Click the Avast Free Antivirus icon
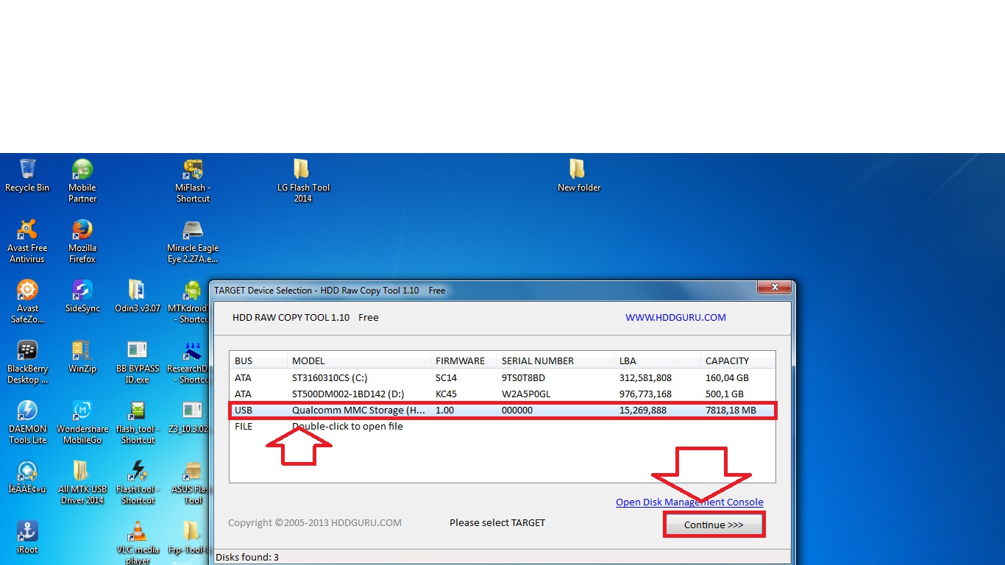This screenshot has height=565, width=1005. tap(27, 241)
